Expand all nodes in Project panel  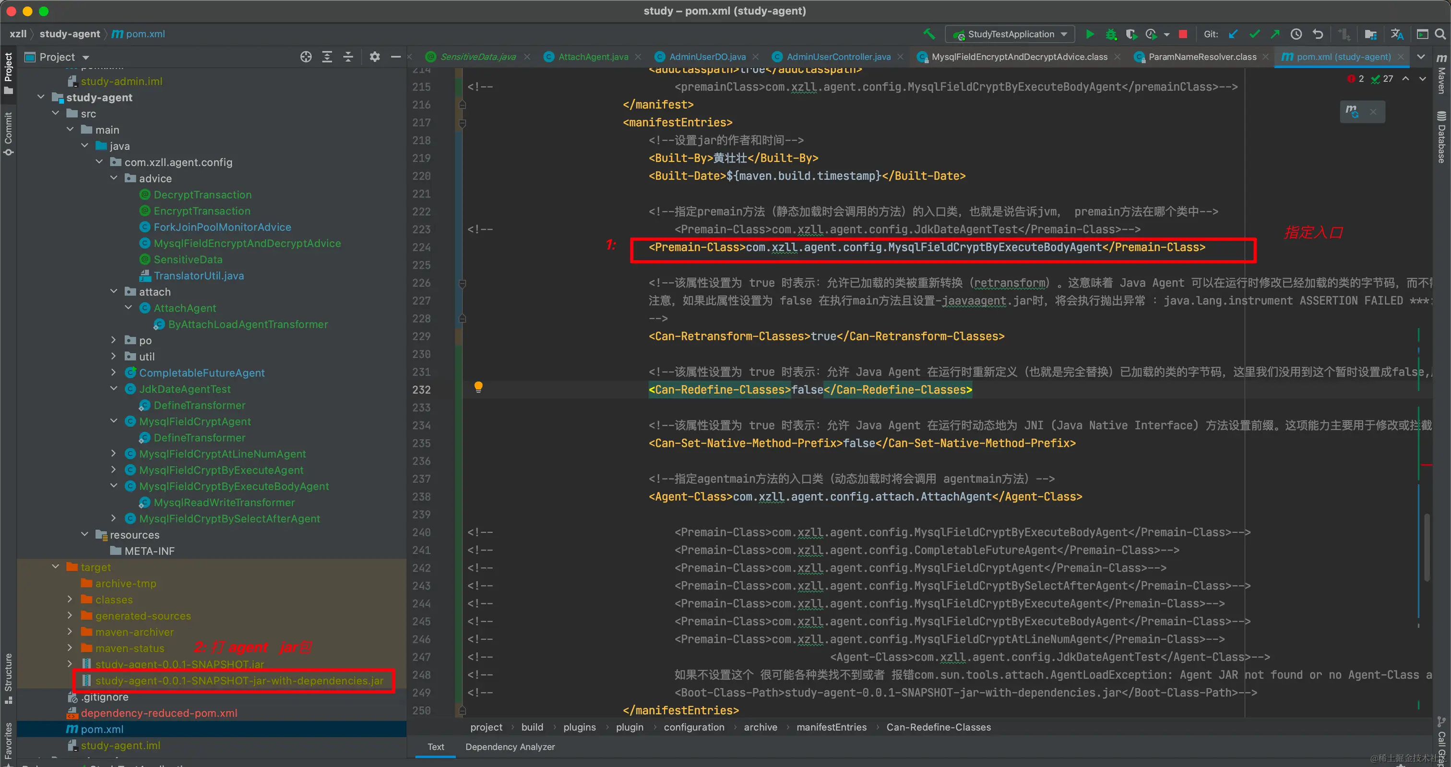[327, 57]
